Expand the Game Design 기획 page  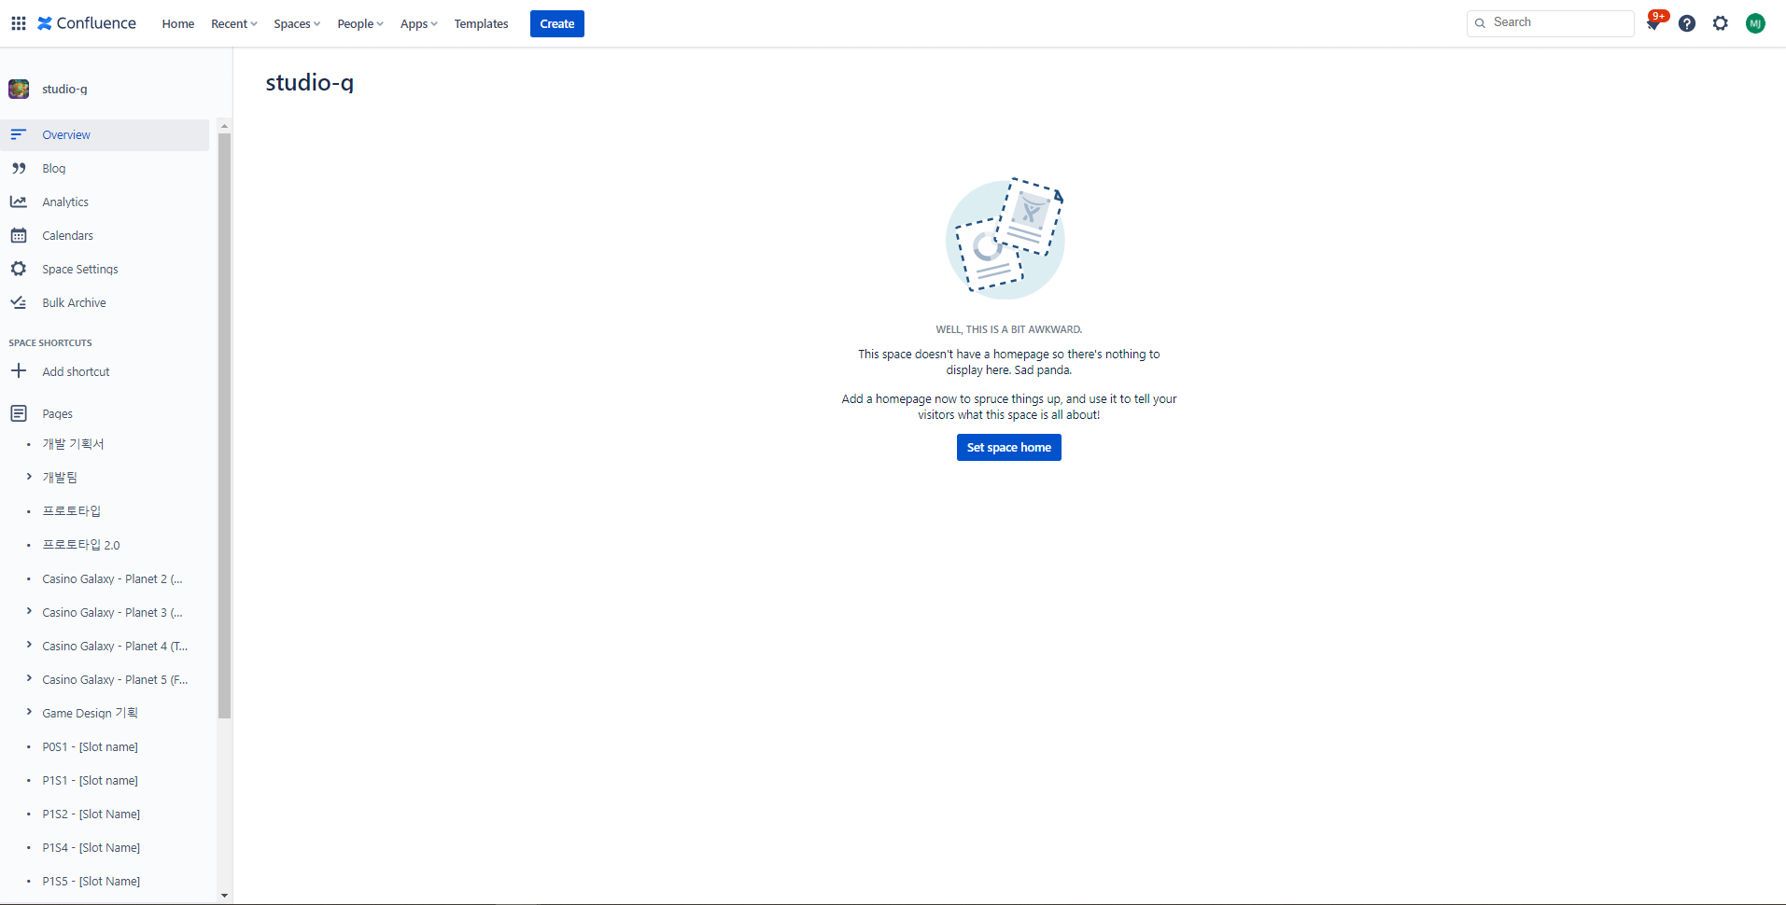pyautogui.click(x=29, y=713)
